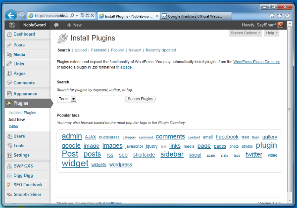Select the Google Analytics Official Website browser tab
This screenshot has height=208, width=297.
(192, 16)
